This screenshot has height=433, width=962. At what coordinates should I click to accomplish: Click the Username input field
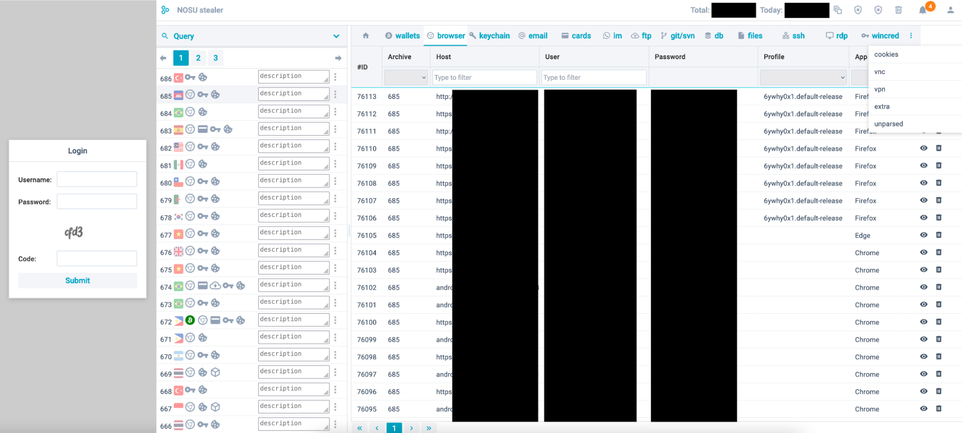coord(97,179)
